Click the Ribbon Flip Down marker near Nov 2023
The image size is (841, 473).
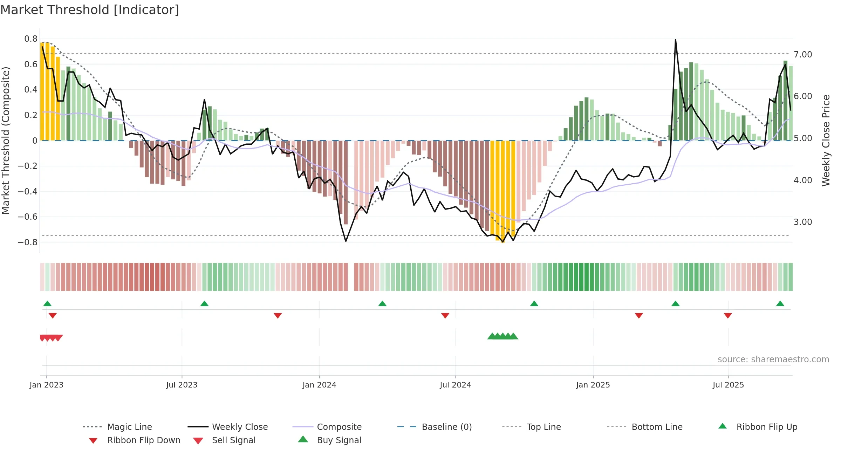tap(278, 316)
